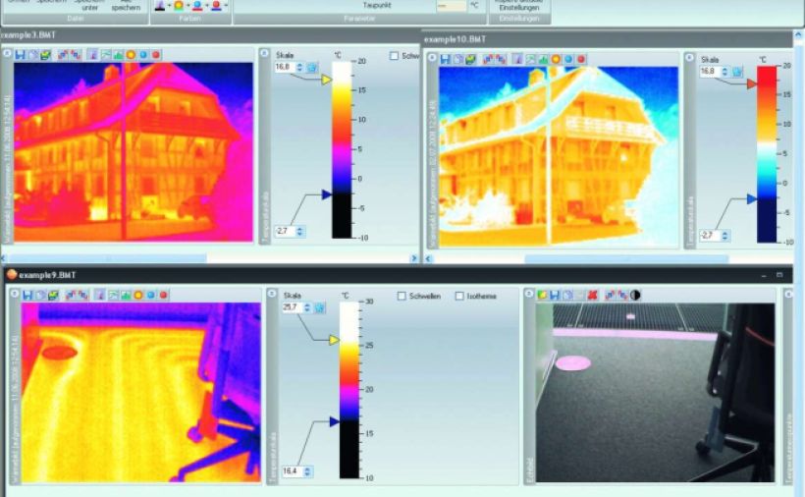The image size is (805, 497).
Task: Step the -2,7 lower scale value in example3.BMT
Action: coord(299,231)
